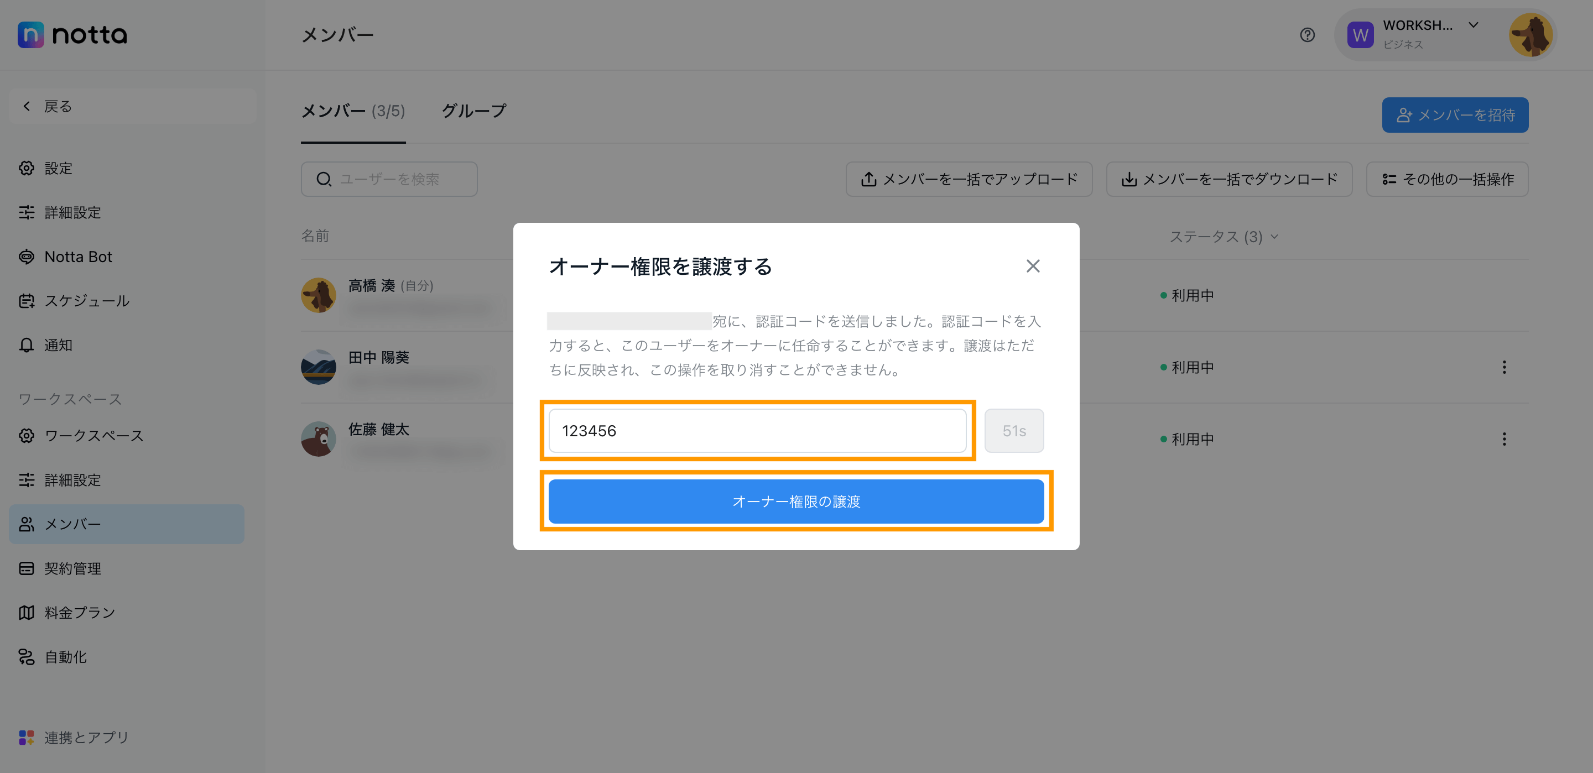Select メンバー in the sidebar
Viewport: 1593px width, 773px height.
[127, 524]
